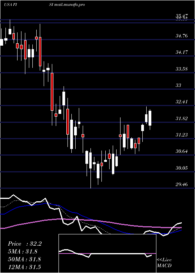Click the '50MA : 31.8' readout
The image size is (195, 273).
coord(24,259)
